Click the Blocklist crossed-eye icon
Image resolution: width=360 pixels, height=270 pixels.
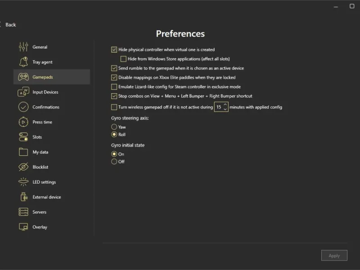click(x=23, y=167)
